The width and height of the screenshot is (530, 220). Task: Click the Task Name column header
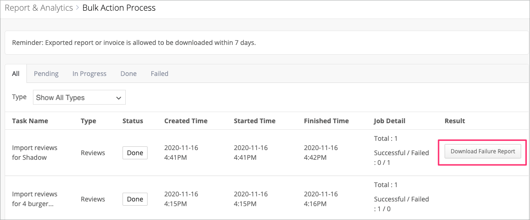[30, 121]
